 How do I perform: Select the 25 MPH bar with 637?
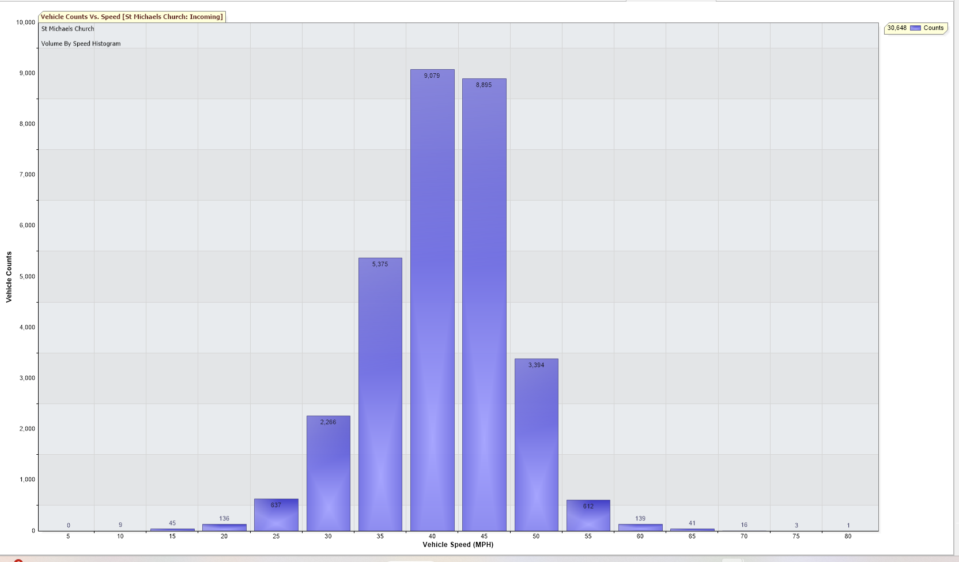pyautogui.click(x=276, y=516)
